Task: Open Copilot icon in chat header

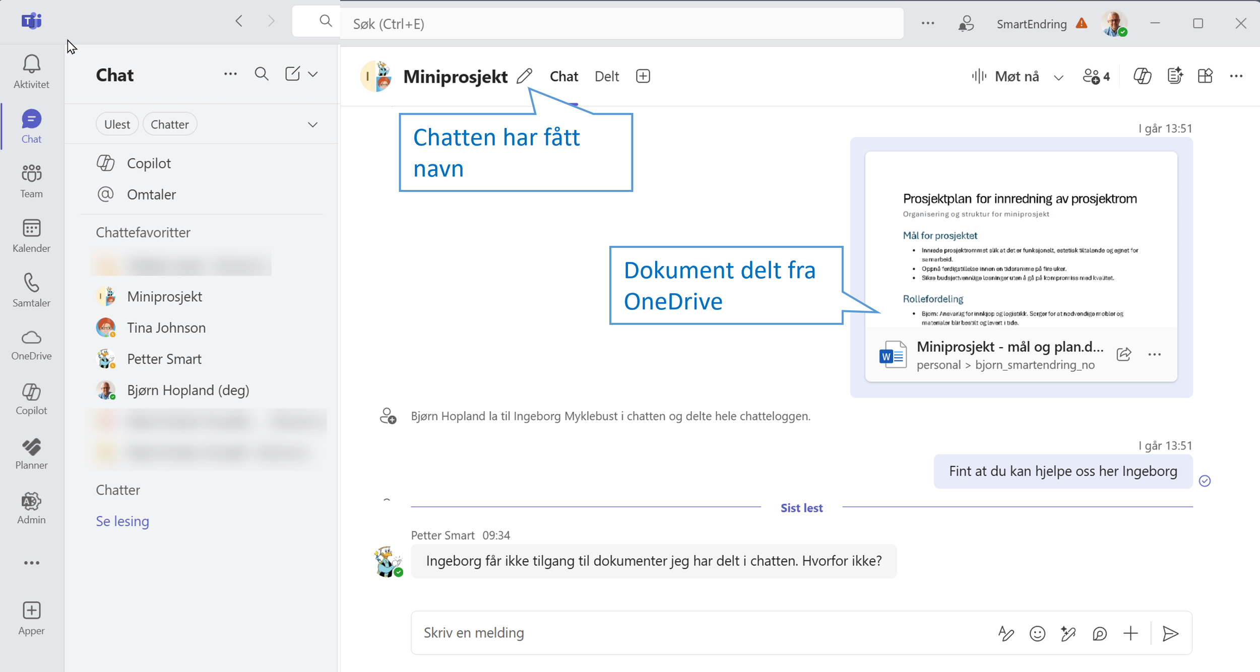Action: click(1142, 76)
